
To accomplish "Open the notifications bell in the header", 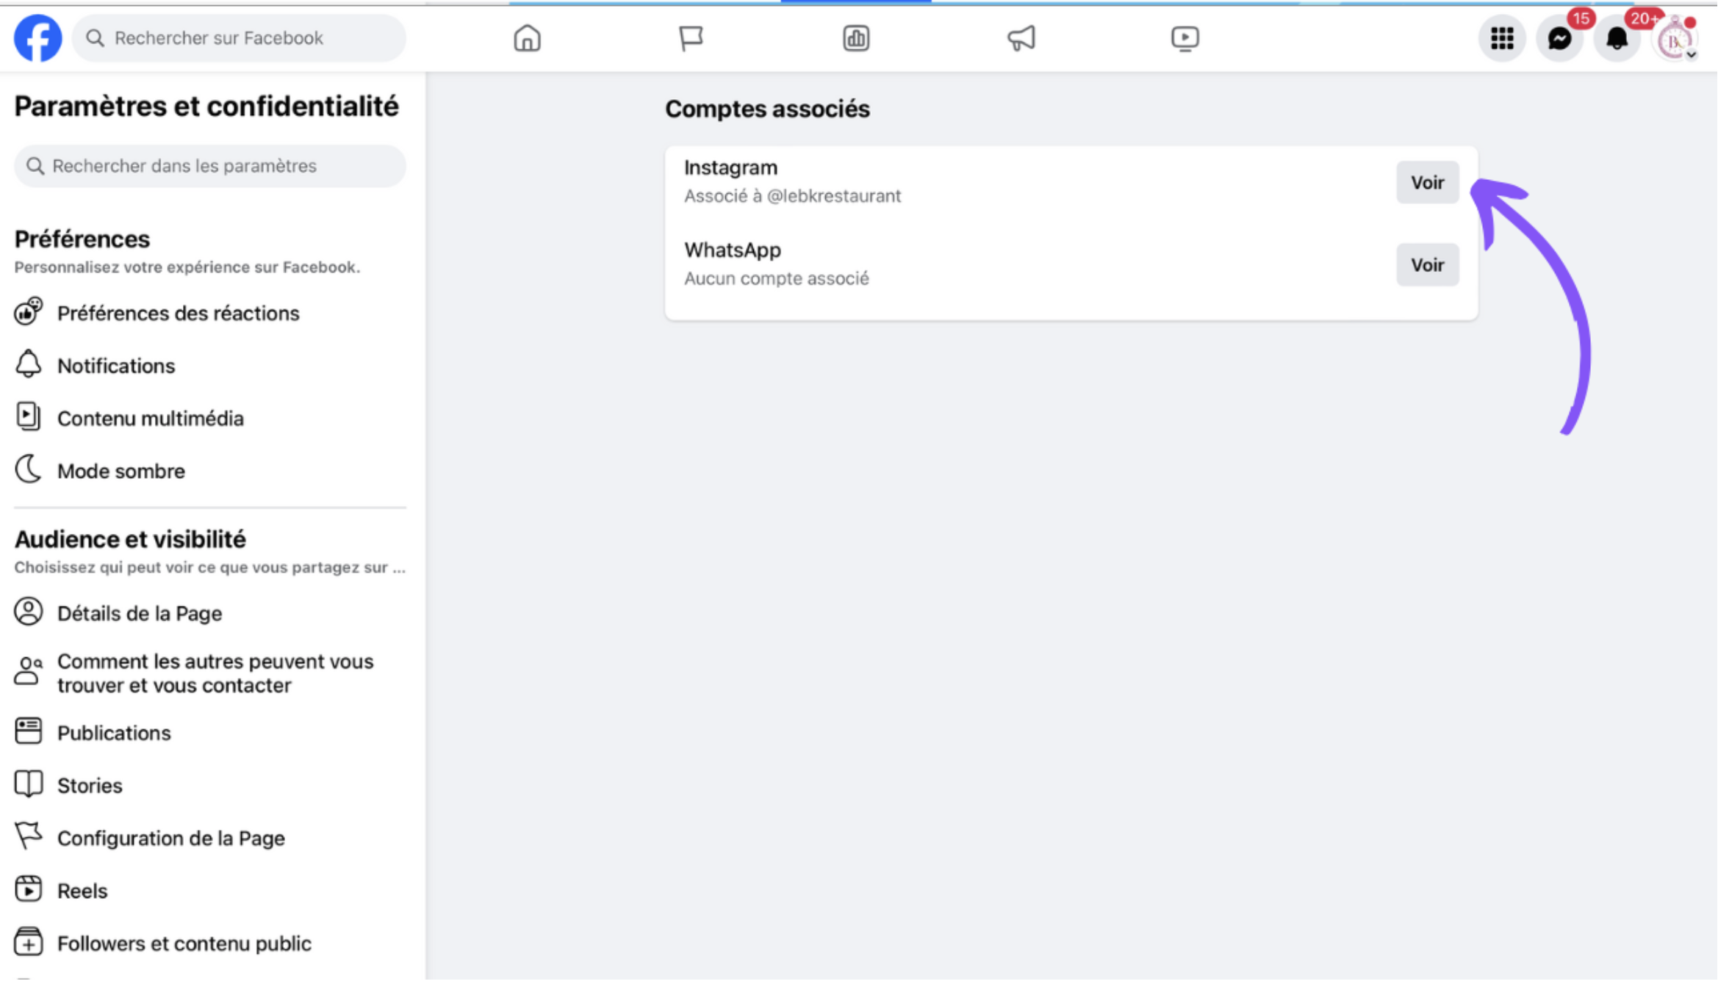I will point(1617,38).
